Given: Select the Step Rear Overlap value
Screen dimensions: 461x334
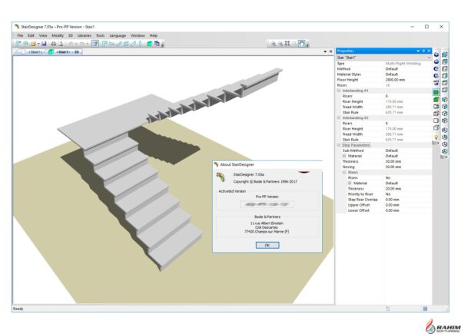Looking at the screenshot, I should click(x=392, y=200).
